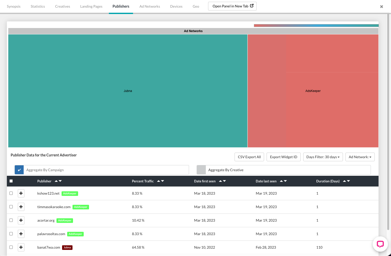Open the LiveChat widget
Screen dimensions: 391x256
[x=380, y=244]
